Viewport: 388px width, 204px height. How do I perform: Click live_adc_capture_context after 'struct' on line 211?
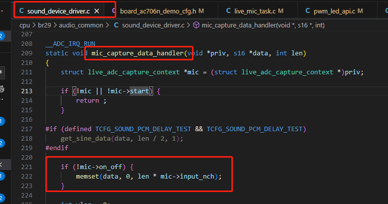click(x=134, y=72)
